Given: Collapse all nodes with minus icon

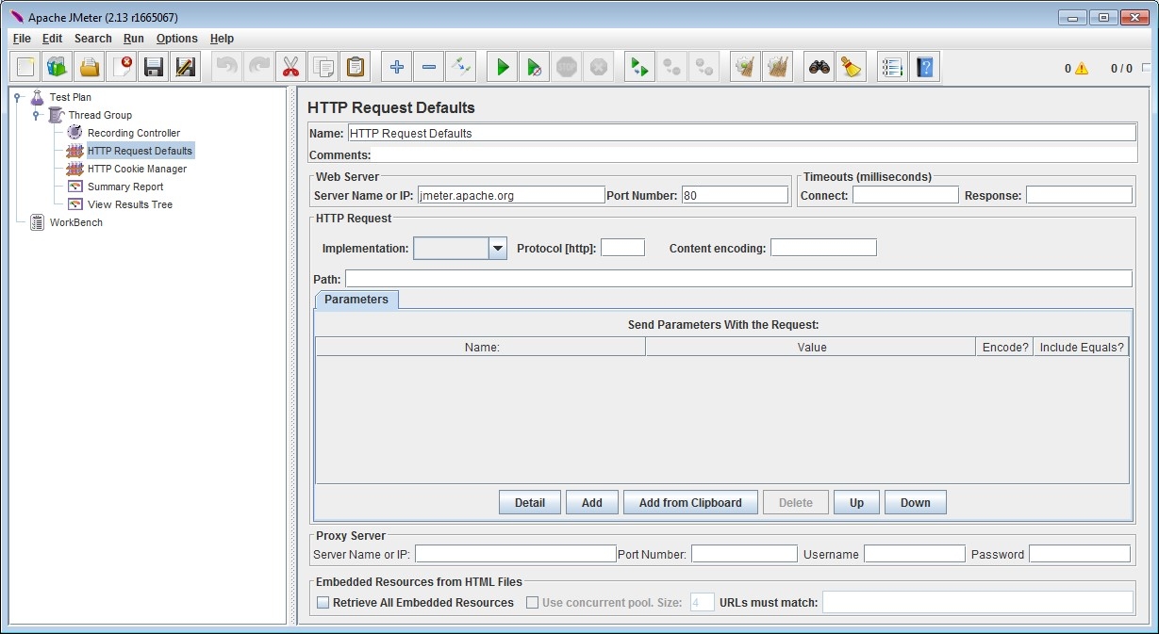Looking at the screenshot, I should coord(429,67).
